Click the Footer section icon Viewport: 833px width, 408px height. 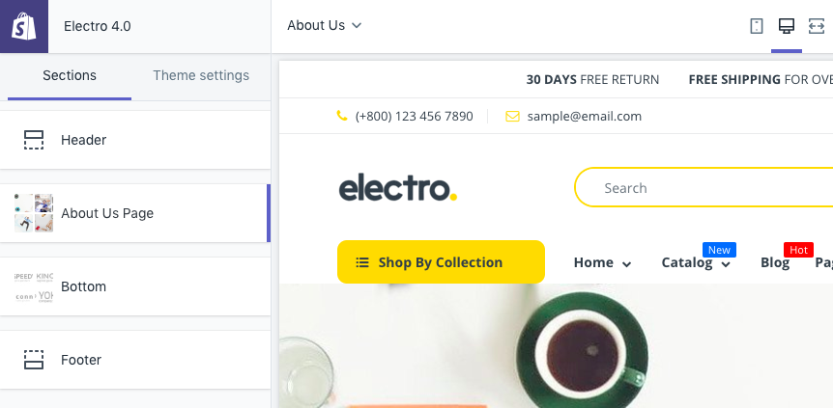pyautogui.click(x=34, y=360)
